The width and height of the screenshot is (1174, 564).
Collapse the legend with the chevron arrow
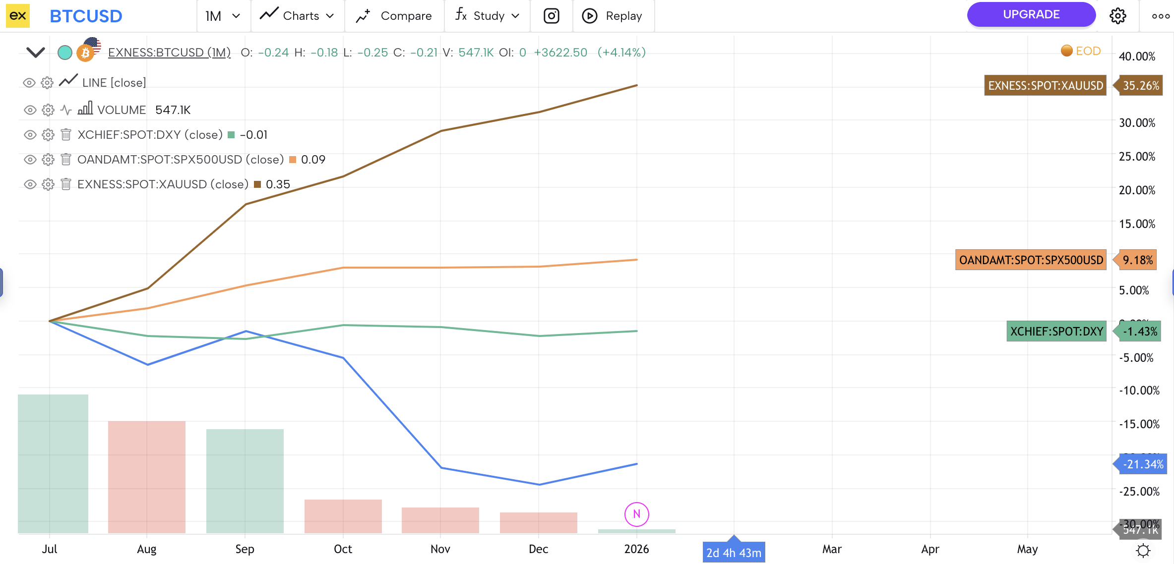[x=36, y=52]
